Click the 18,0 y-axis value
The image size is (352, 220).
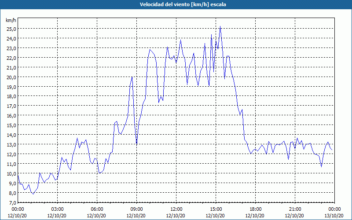[11, 96]
